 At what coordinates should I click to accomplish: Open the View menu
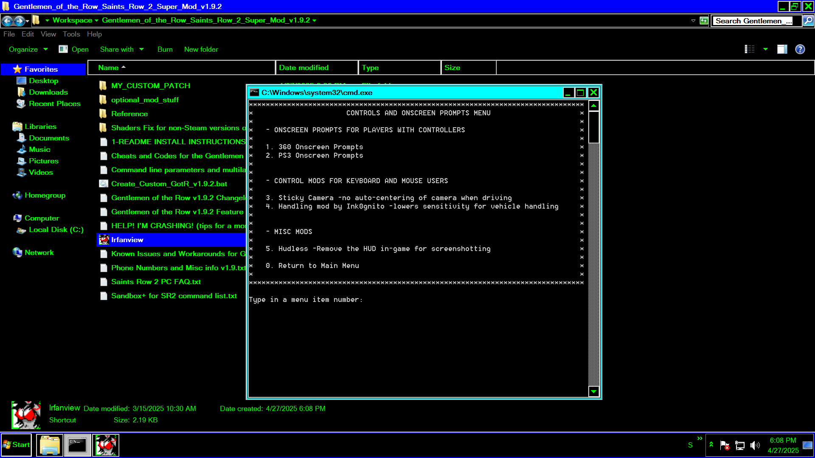click(48, 34)
